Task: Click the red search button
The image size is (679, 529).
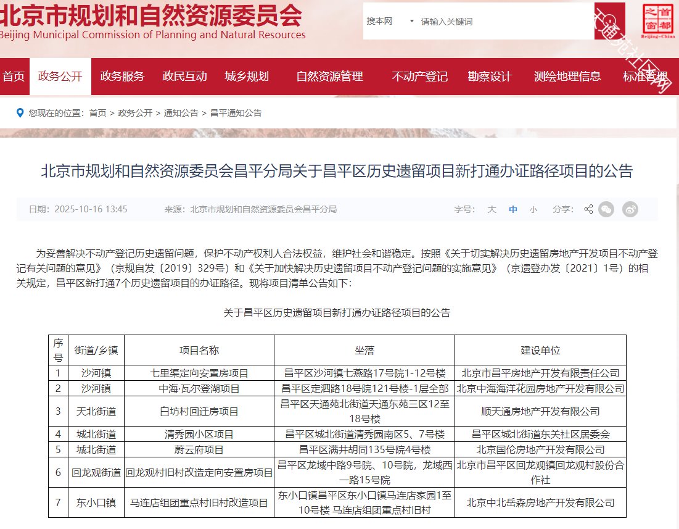Action: tap(609, 22)
